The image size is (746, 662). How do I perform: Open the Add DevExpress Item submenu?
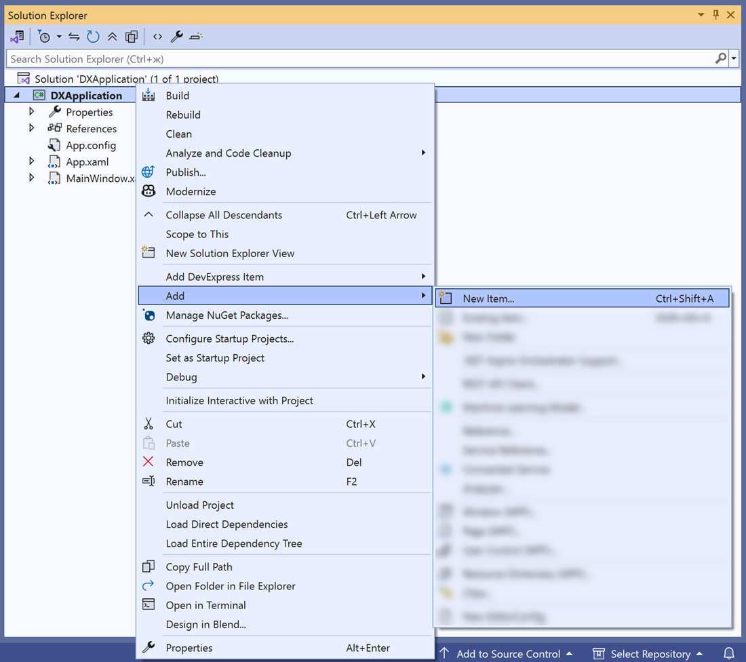click(x=286, y=277)
